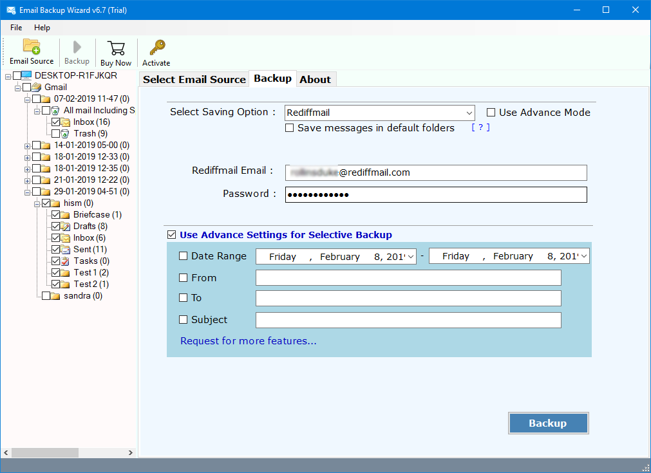This screenshot has width=651, height=473.
Task: Click the Sent (11) folder icon
Action: pos(65,249)
